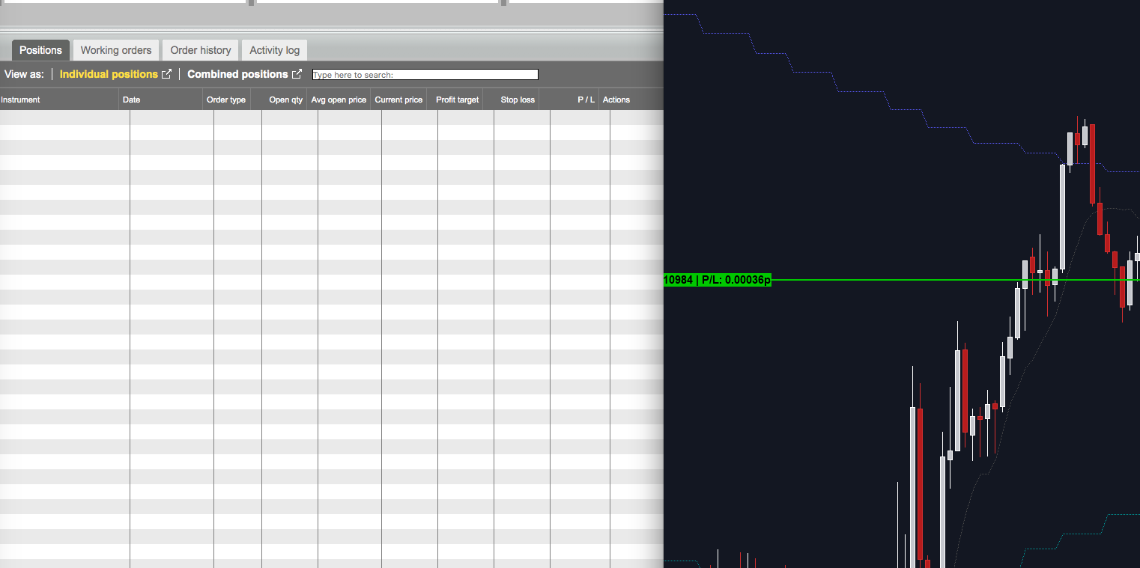Sort by Open qty column header

click(x=279, y=100)
